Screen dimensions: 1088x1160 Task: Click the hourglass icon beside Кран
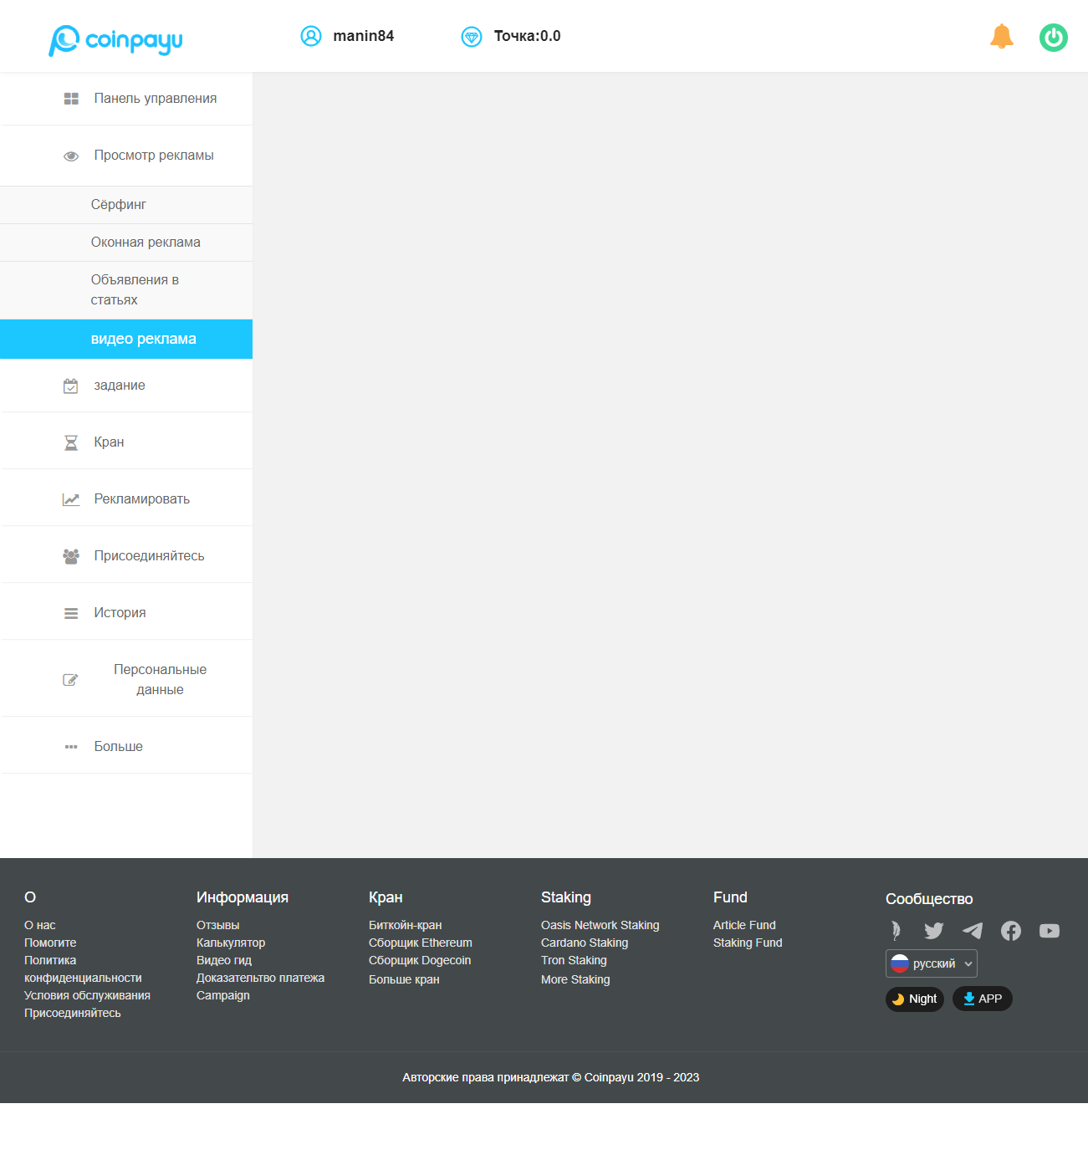point(71,442)
